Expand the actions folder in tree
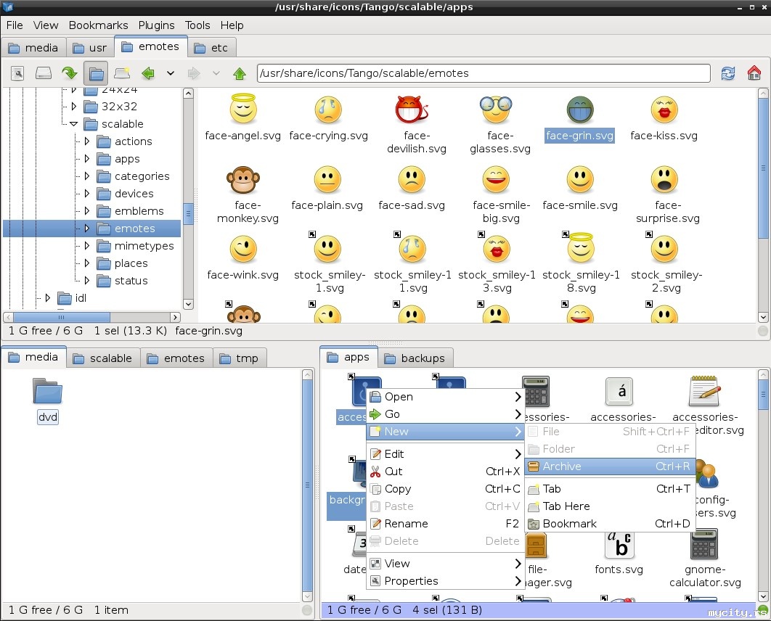Image resolution: width=771 pixels, height=621 pixels. pyautogui.click(x=87, y=141)
